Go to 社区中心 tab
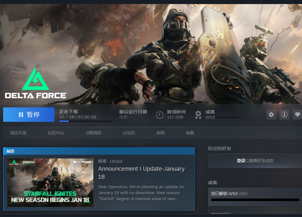 (x=56, y=133)
